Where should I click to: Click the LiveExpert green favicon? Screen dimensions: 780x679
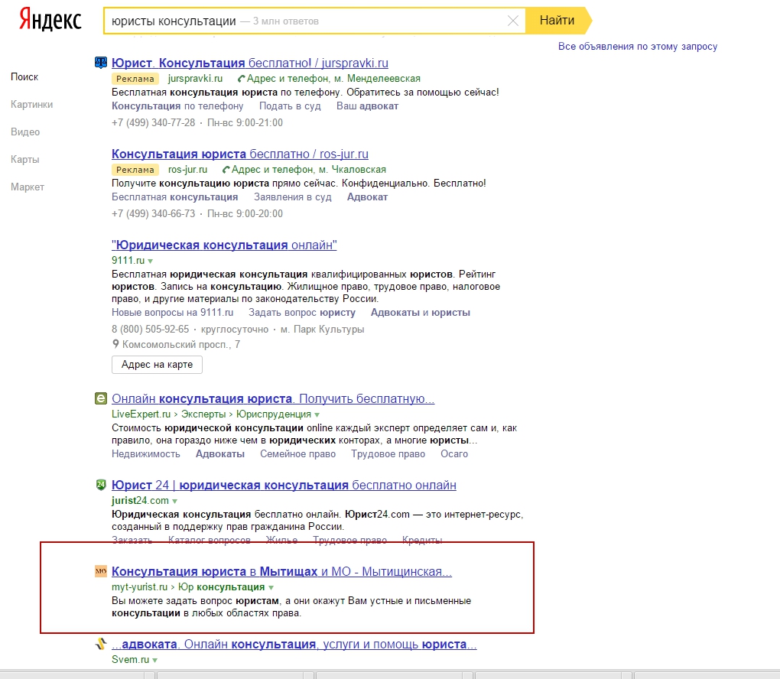point(101,398)
